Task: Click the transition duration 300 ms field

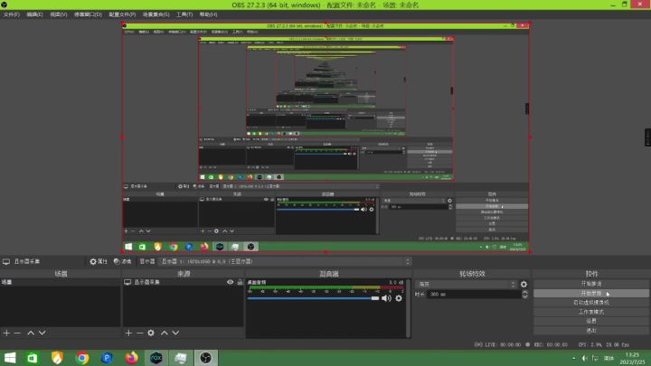Action: click(474, 295)
